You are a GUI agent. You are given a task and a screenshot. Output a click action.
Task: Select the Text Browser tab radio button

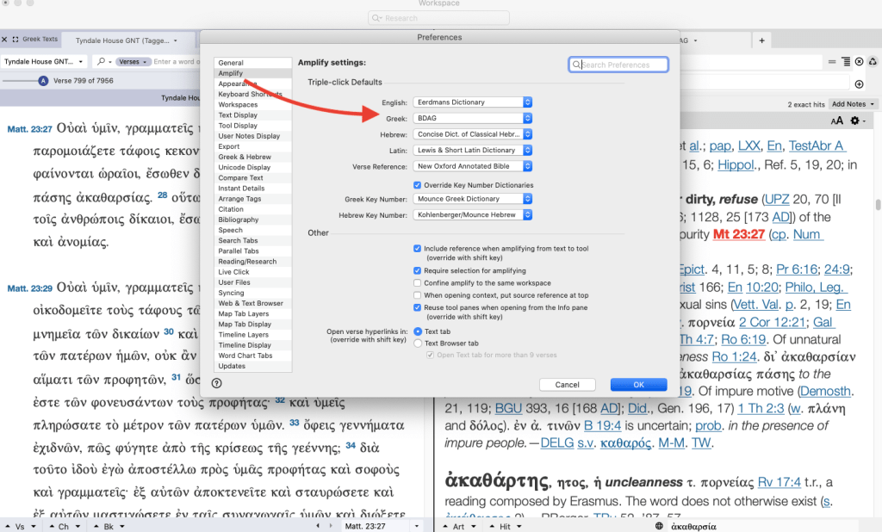(x=419, y=343)
